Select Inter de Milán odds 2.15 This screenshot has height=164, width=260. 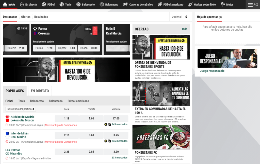tap(67, 135)
